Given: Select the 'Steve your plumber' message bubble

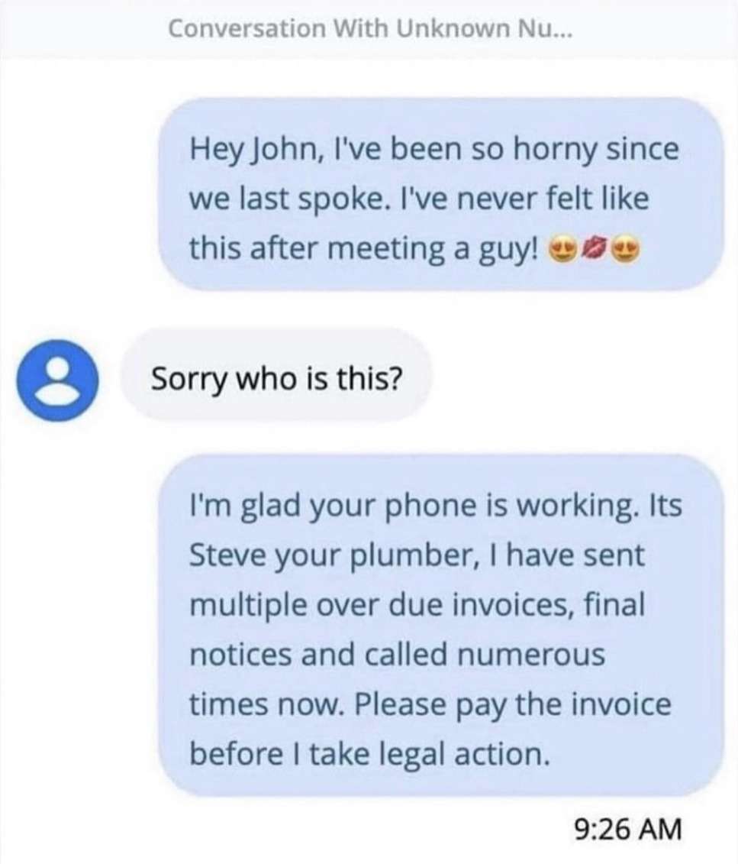Looking at the screenshot, I should (440, 625).
